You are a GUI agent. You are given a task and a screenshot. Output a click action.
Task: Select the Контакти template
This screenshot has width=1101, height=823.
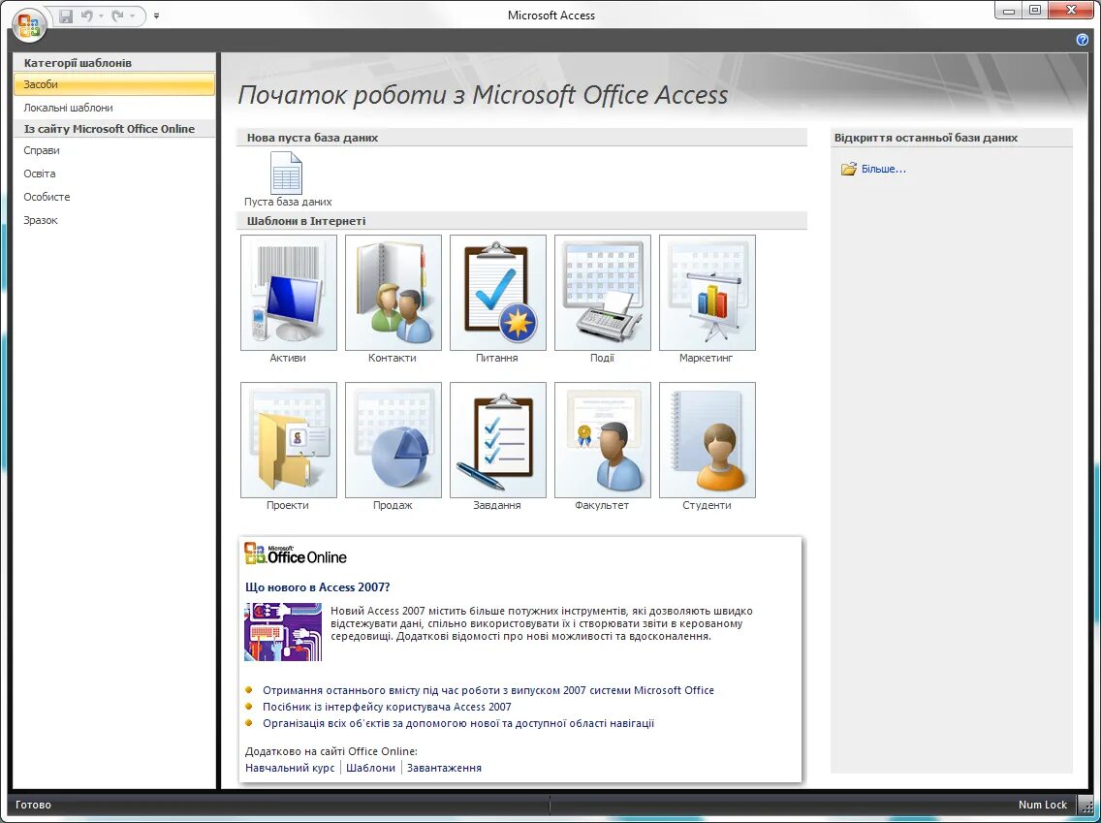click(393, 300)
